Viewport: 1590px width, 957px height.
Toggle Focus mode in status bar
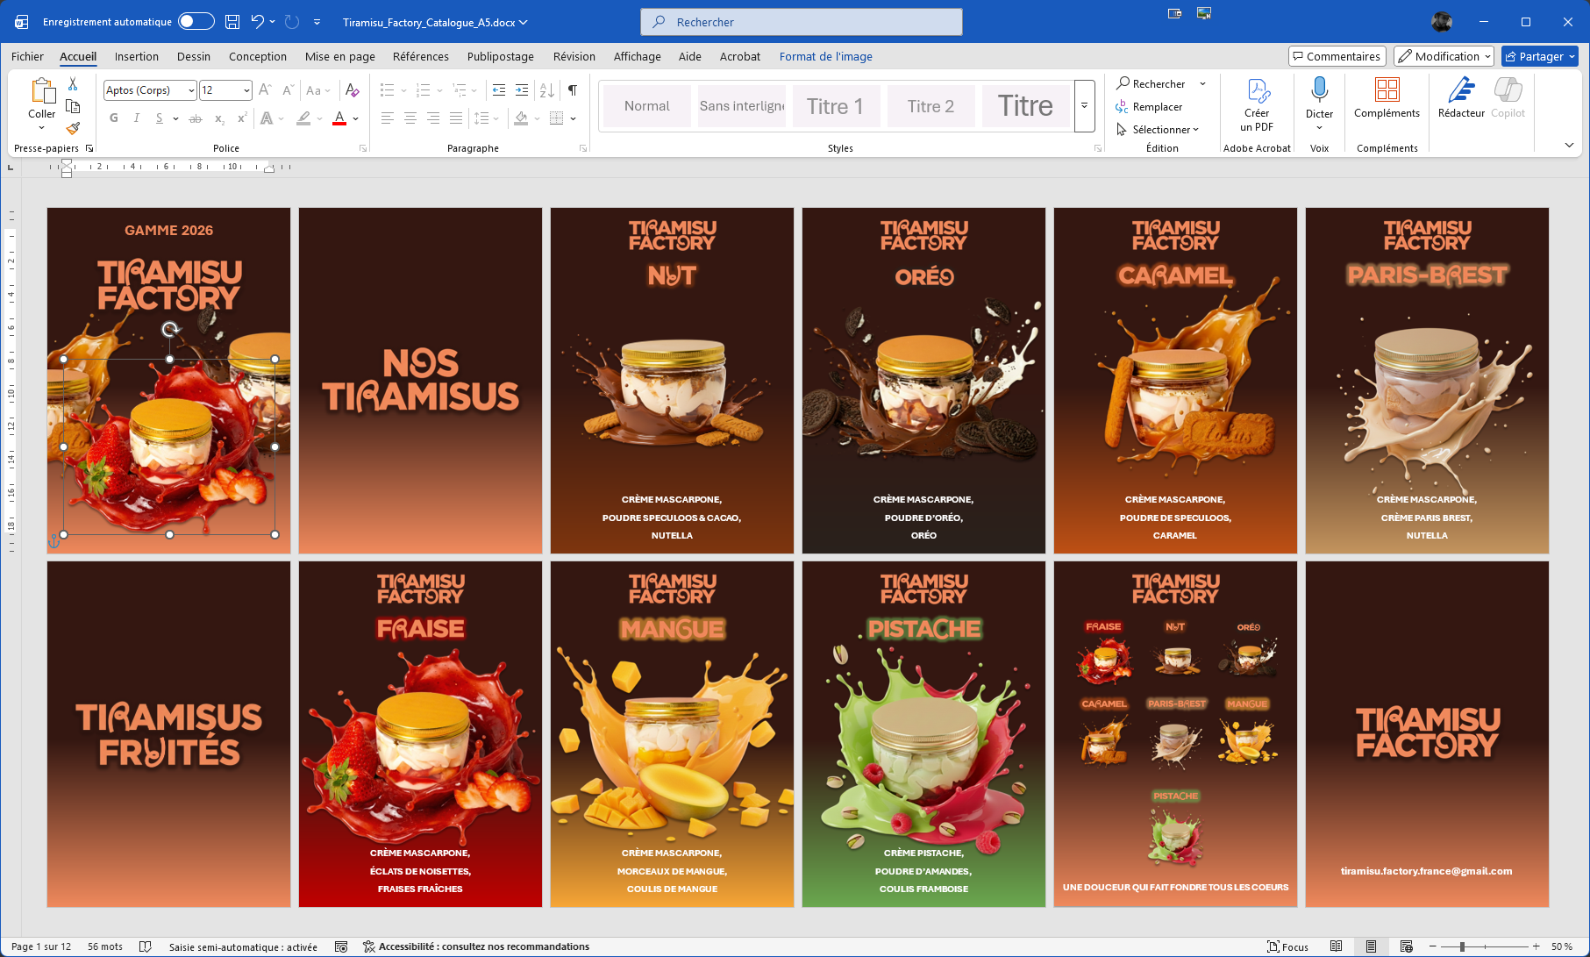[x=1287, y=946]
